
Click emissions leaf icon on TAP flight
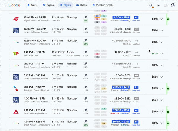pos(86,52)
